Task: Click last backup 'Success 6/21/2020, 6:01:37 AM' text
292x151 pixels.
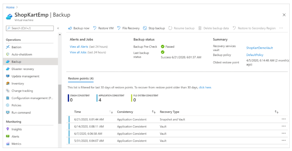Action: tap(181, 57)
